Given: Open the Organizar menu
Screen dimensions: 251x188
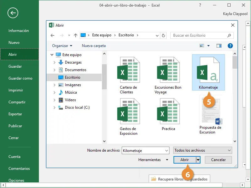Looking at the screenshot, I should click(62, 46).
